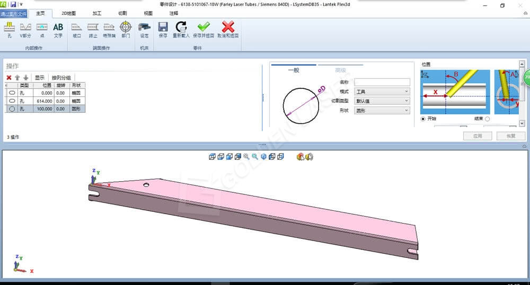Screen dimensions: 530x285
Task: Open the 模式 dropdown showing 工具
Action: (x=382, y=92)
